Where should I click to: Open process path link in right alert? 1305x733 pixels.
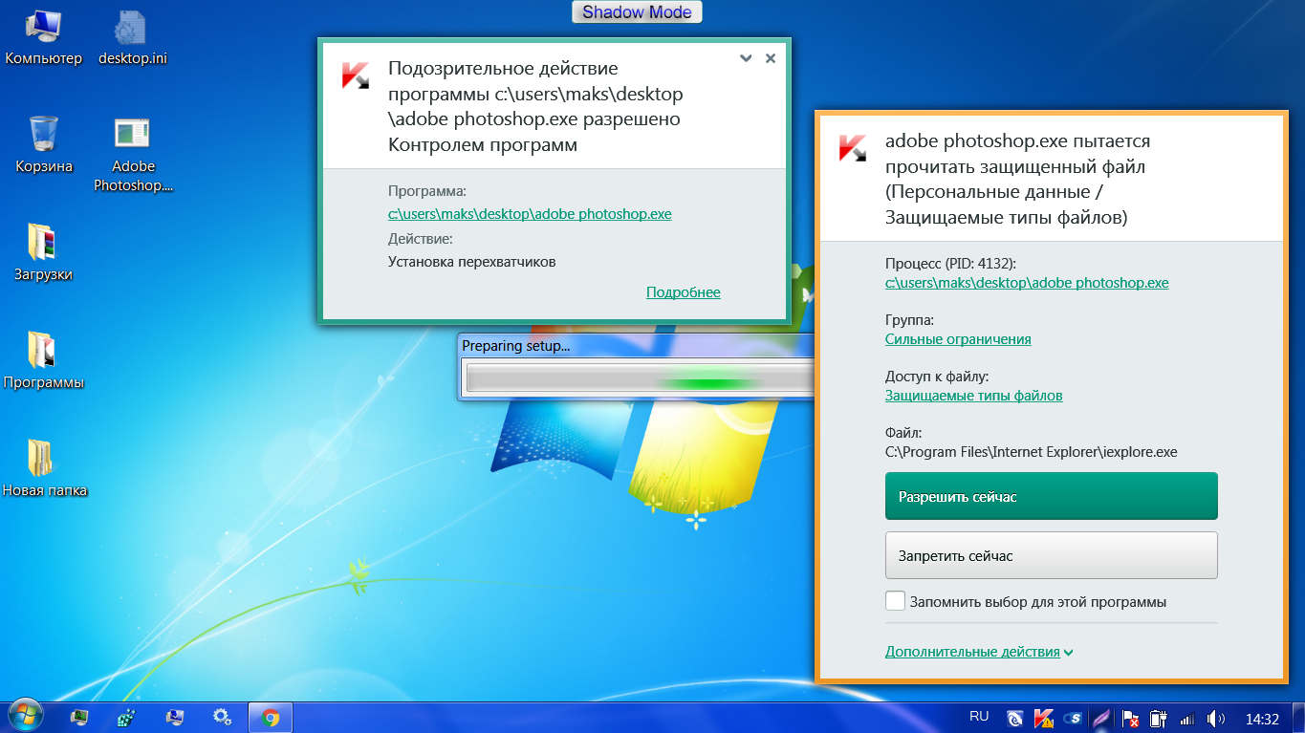[x=1027, y=283]
